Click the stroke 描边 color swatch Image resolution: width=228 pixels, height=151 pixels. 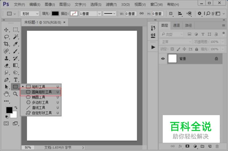pyautogui.click(x=74, y=13)
